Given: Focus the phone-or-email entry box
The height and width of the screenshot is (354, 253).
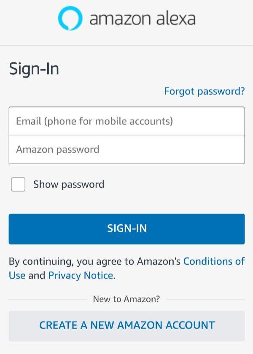Looking at the screenshot, I should (126, 121).
